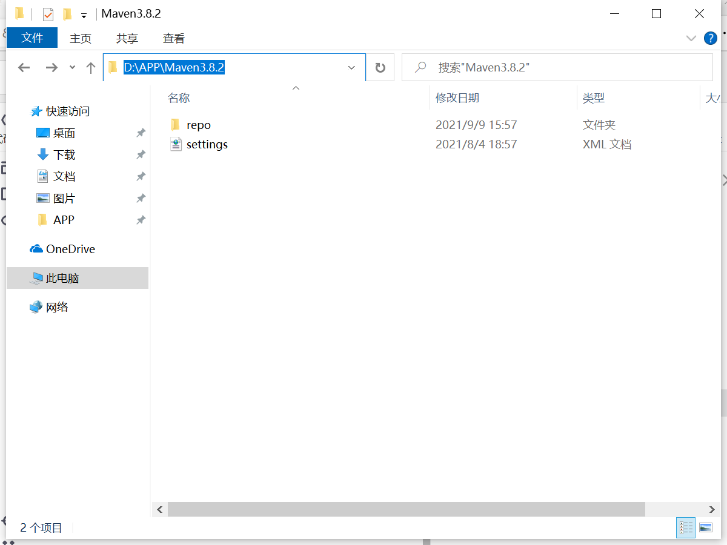Select 此电脑 in the navigation pane
The height and width of the screenshot is (545, 727).
pyautogui.click(x=59, y=278)
